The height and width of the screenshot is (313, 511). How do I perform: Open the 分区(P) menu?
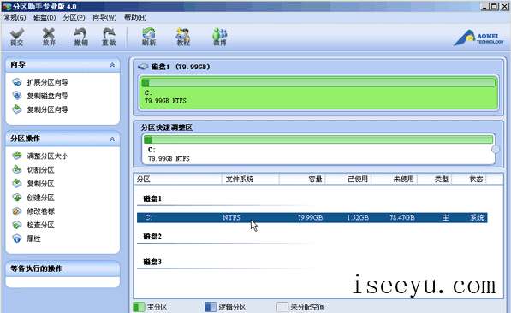click(74, 17)
